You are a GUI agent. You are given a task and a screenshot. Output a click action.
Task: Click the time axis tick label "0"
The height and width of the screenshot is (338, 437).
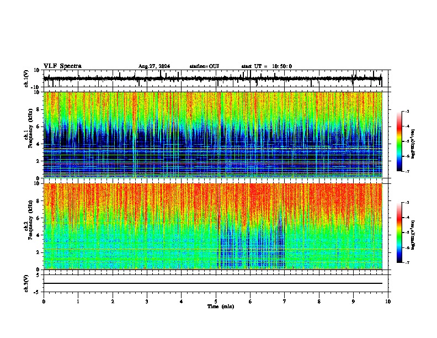pyautogui.click(x=44, y=302)
